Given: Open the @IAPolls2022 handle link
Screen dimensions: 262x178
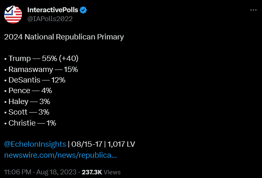Looking at the screenshot, I should pos(50,19).
